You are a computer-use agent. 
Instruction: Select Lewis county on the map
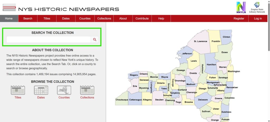(193, 61)
